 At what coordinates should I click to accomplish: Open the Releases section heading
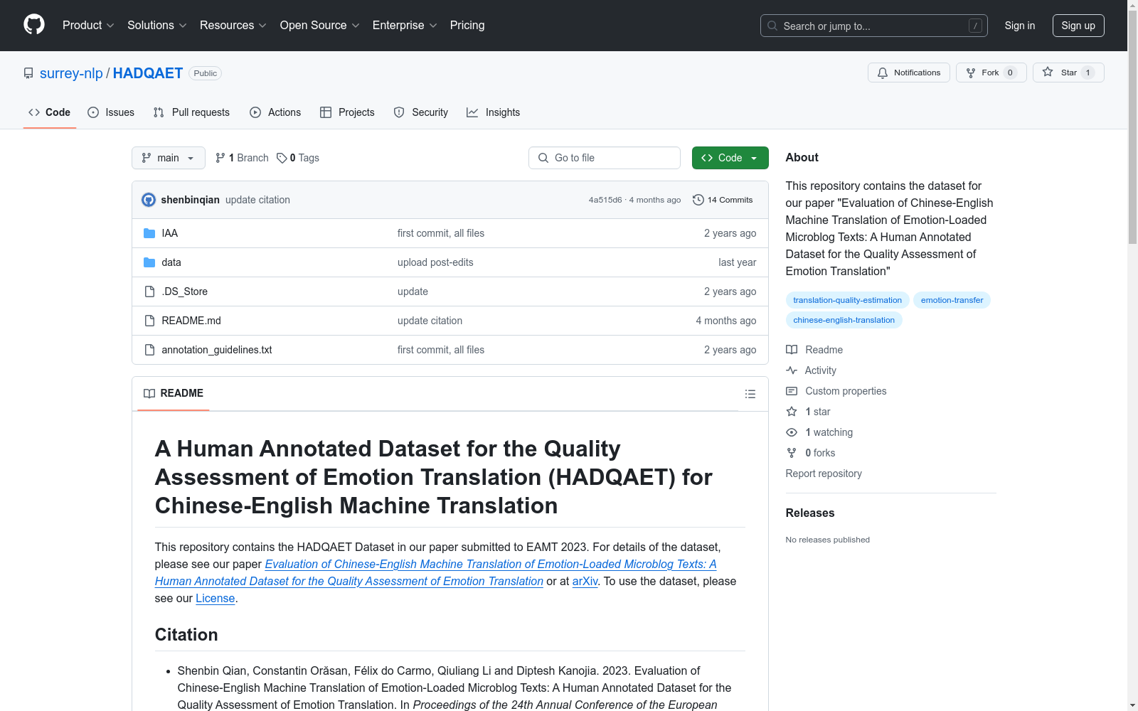pos(810,513)
